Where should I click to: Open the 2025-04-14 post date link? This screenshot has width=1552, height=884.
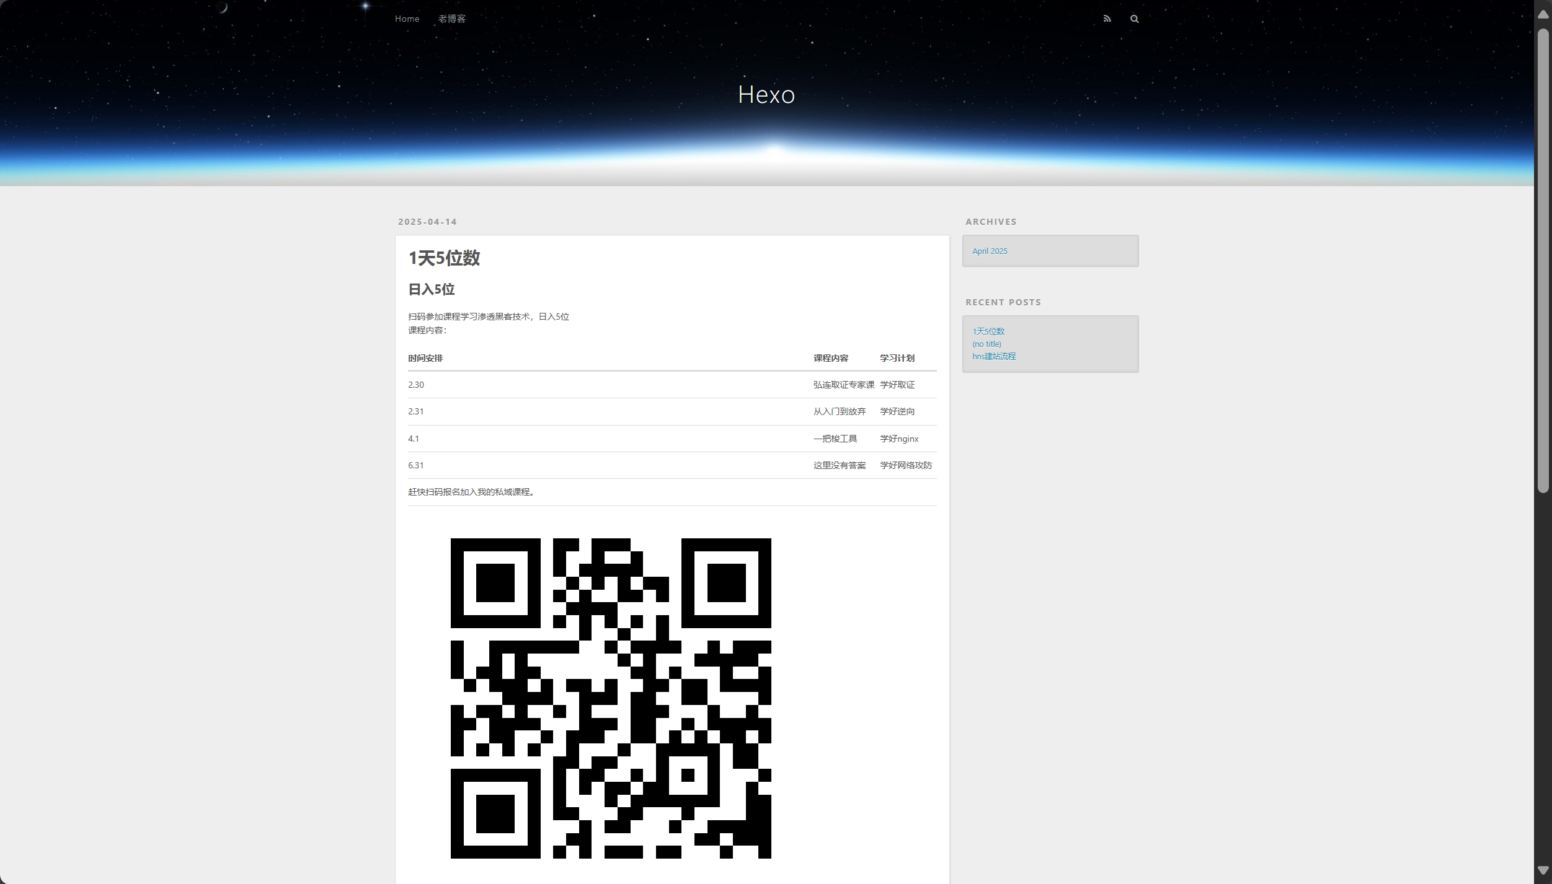(x=427, y=222)
